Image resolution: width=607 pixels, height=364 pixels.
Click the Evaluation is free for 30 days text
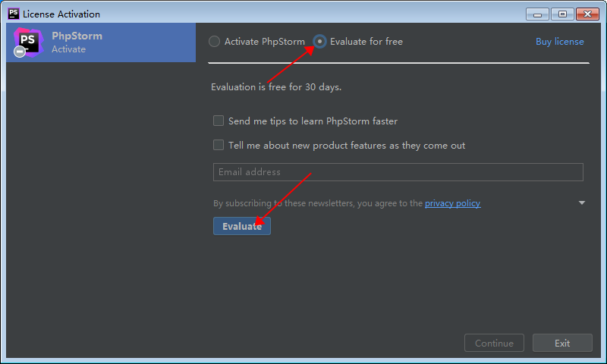(276, 87)
